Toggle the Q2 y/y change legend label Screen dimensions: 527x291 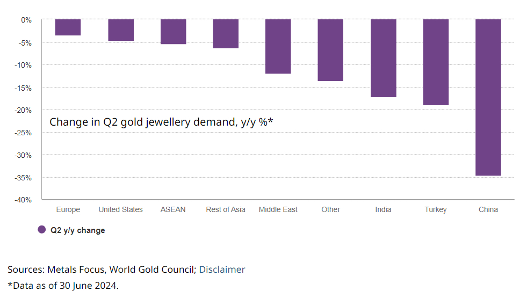point(78,230)
